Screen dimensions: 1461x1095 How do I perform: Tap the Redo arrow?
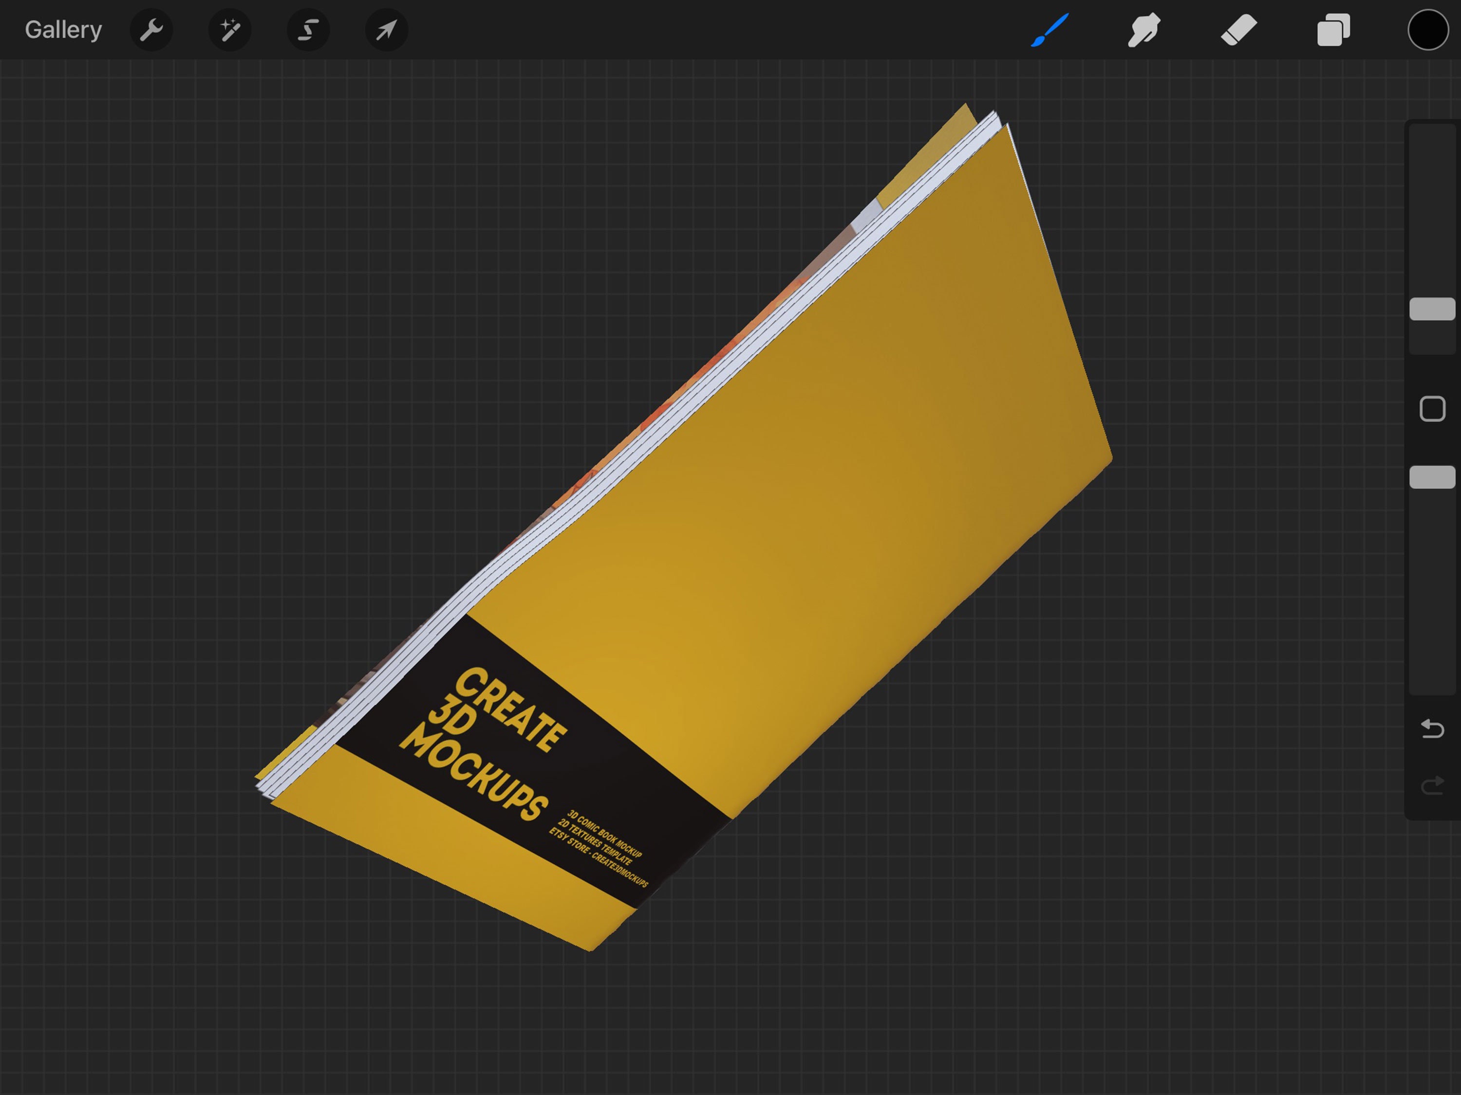tap(1432, 786)
